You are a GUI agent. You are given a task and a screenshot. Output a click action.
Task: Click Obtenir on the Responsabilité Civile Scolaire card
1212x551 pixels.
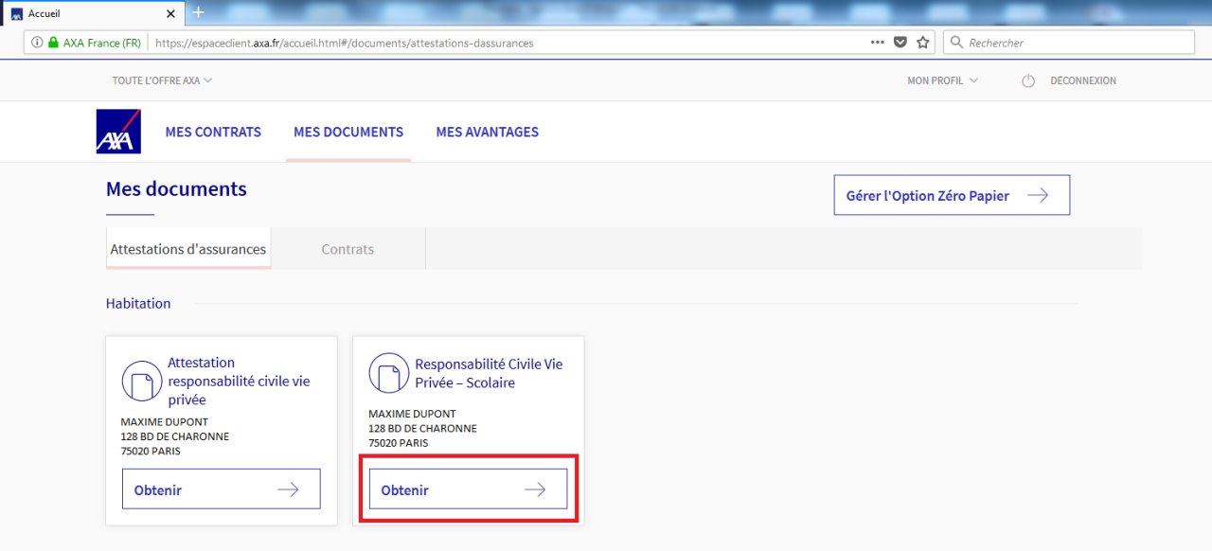(x=468, y=489)
